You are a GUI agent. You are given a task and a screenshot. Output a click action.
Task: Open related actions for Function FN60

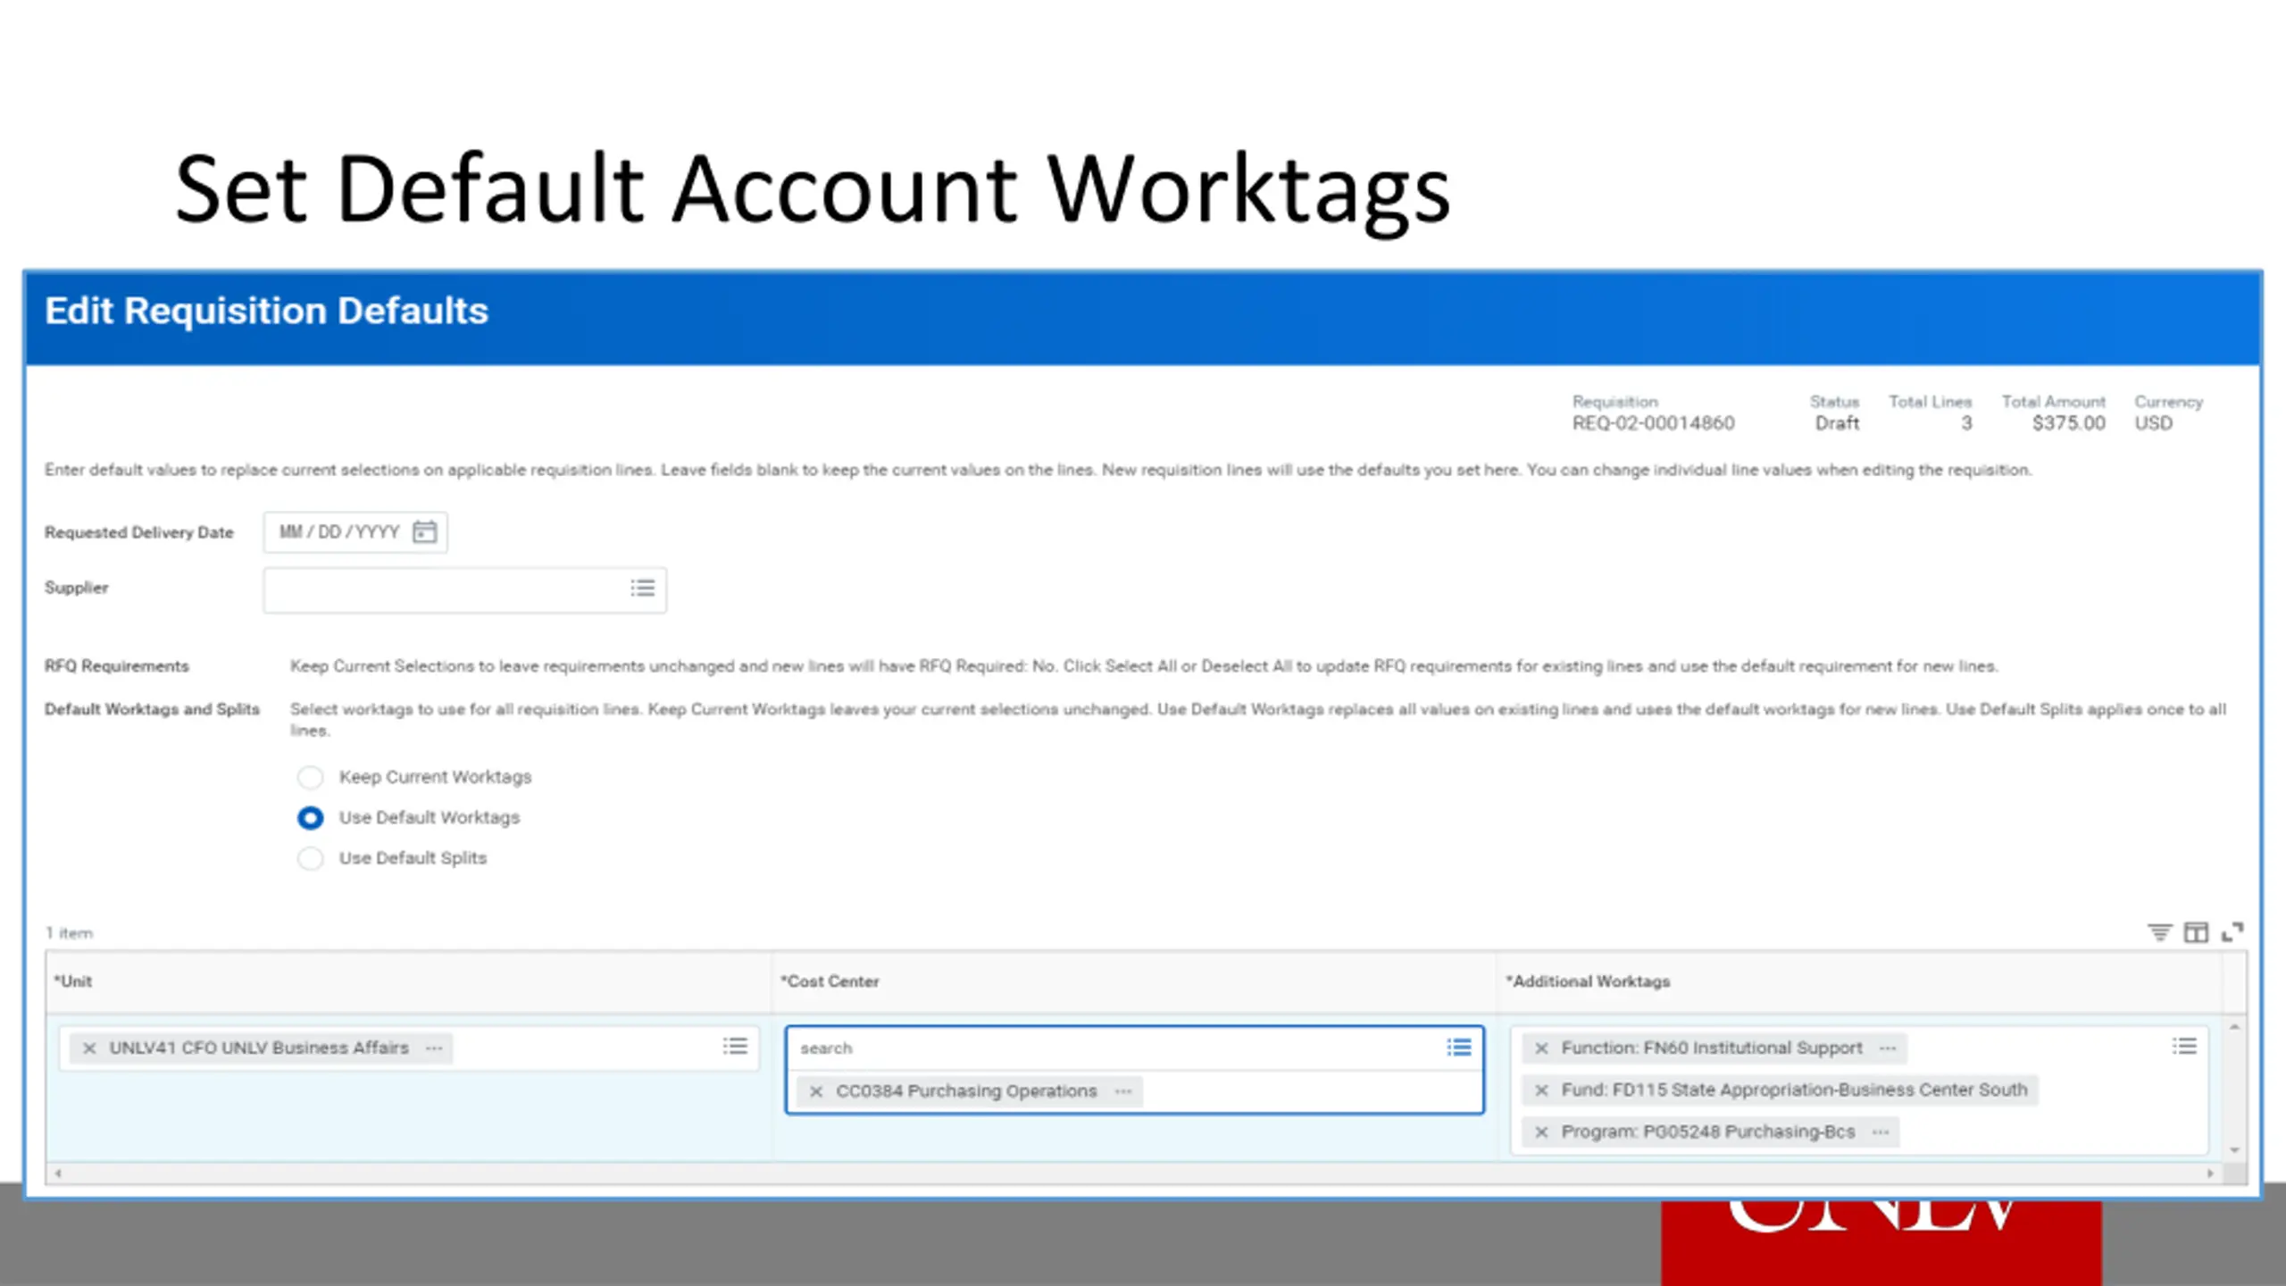[1887, 1048]
